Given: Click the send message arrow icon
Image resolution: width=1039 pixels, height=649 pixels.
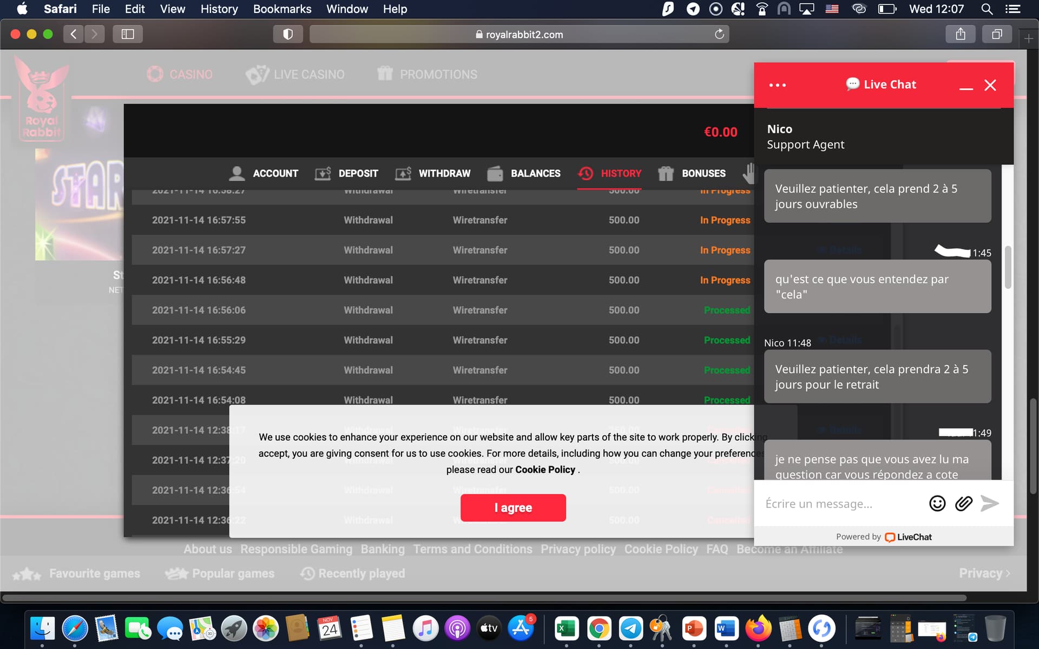Looking at the screenshot, I should (x=990, y=504).
